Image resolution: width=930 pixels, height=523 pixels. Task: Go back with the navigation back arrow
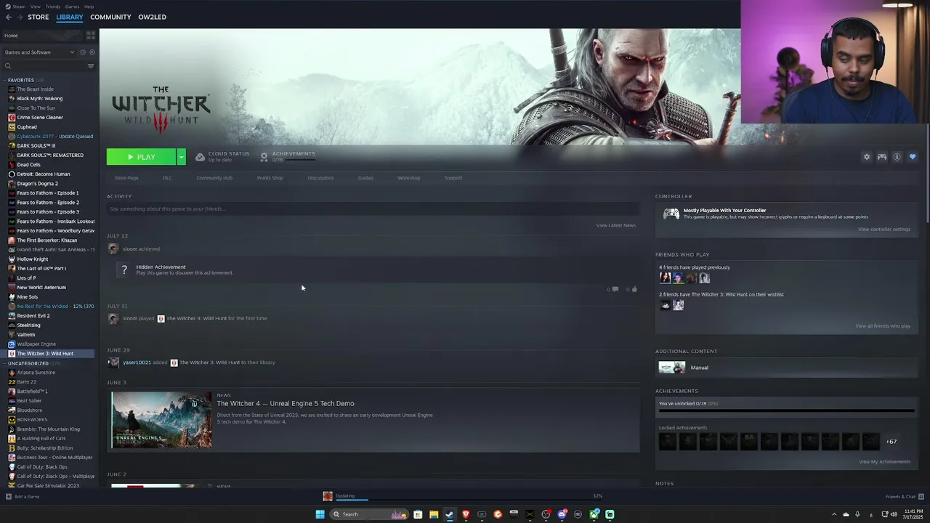pos(9,17)
